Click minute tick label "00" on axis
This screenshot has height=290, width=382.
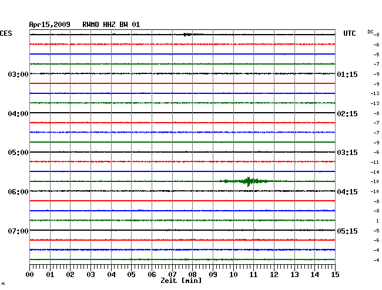click(30, 275)
